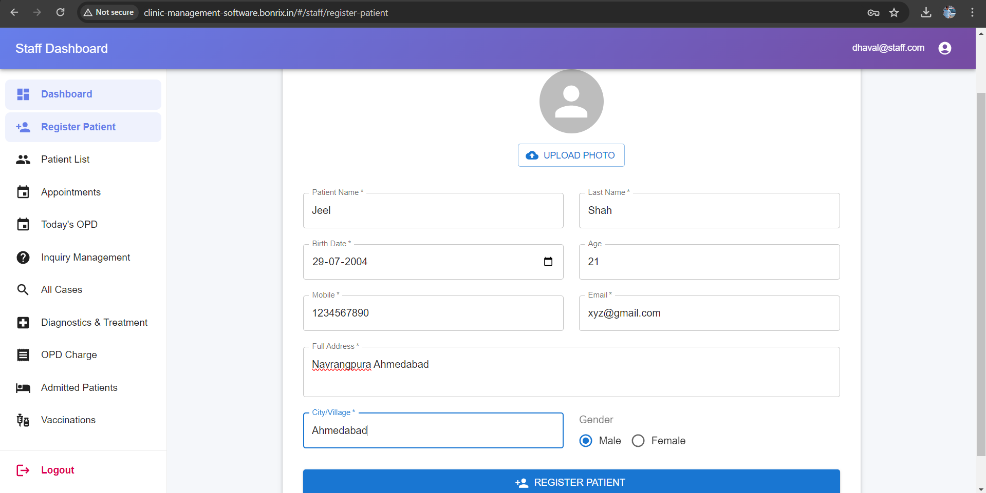Image resolution: width=986 pixels, height=493 pixels.
Task: Open Diagnostics & Treatment from the sidebar
Action: coord(23,322)
